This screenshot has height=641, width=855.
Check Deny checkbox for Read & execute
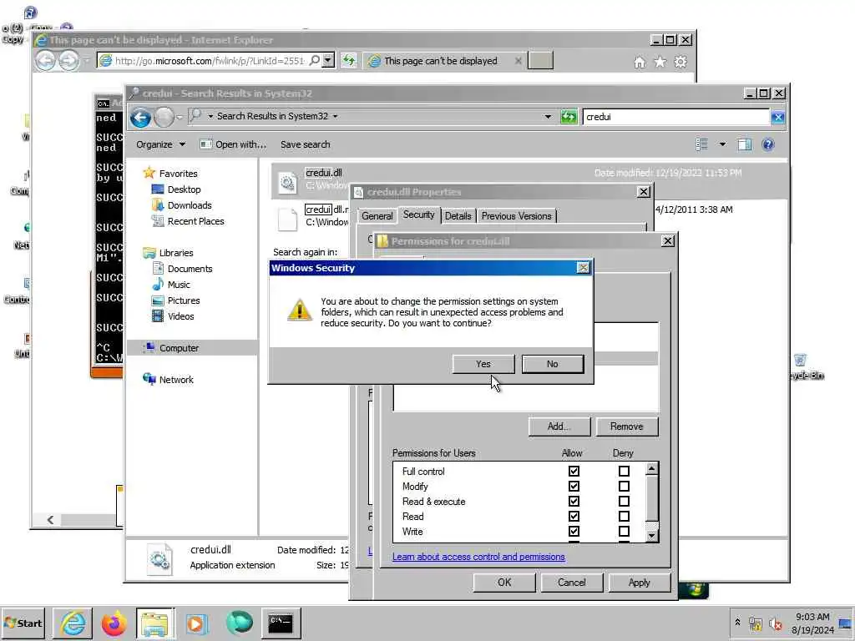click(x=624, y=501)
